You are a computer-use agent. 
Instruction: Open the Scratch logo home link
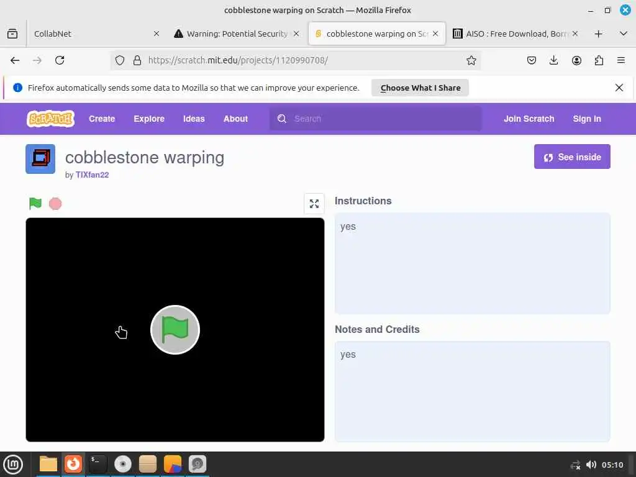51,119
